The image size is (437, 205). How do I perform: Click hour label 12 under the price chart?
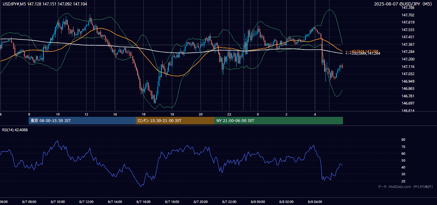coord(86,114)
